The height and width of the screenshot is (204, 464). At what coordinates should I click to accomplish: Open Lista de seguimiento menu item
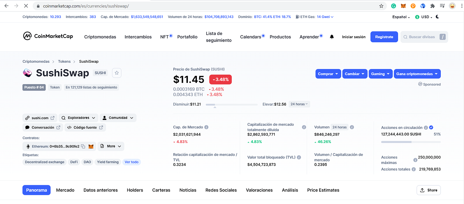(x=219, y=37)
